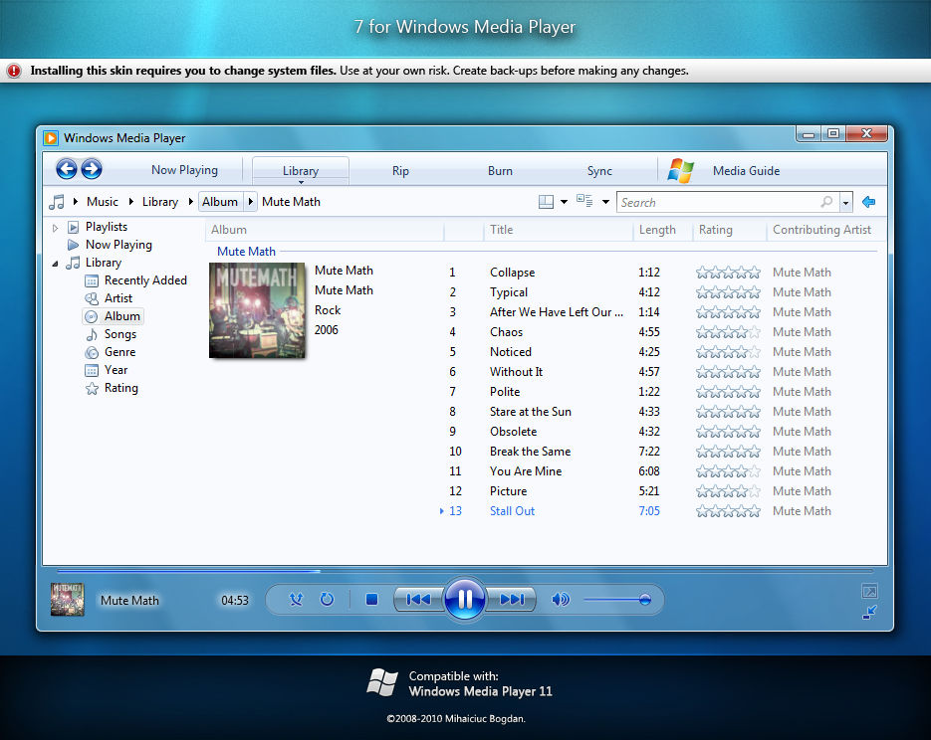
Task: Select Recently Added in the library tree
Action: (145, 280)
